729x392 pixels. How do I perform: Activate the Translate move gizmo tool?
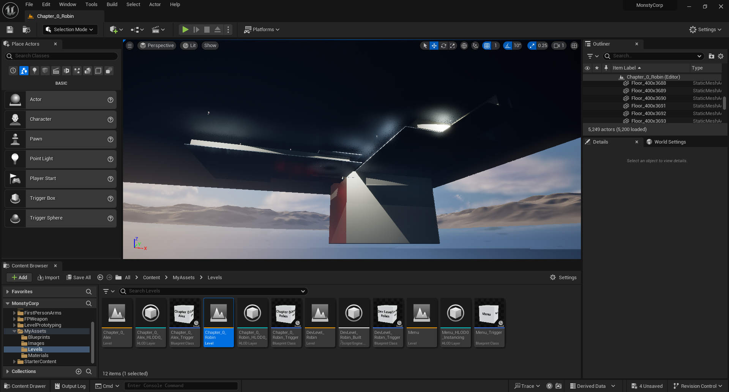434,46
